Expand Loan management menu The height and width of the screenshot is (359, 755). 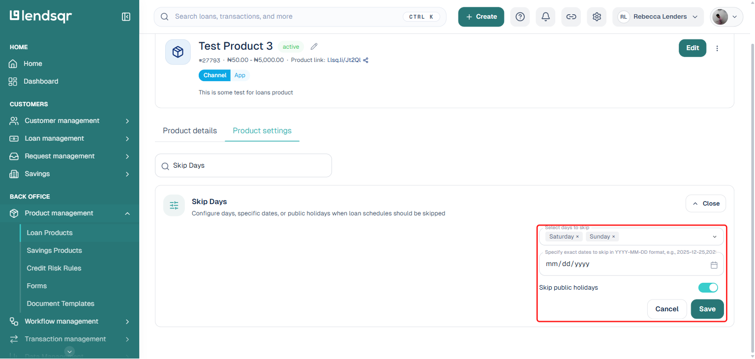tap(70, 139)
